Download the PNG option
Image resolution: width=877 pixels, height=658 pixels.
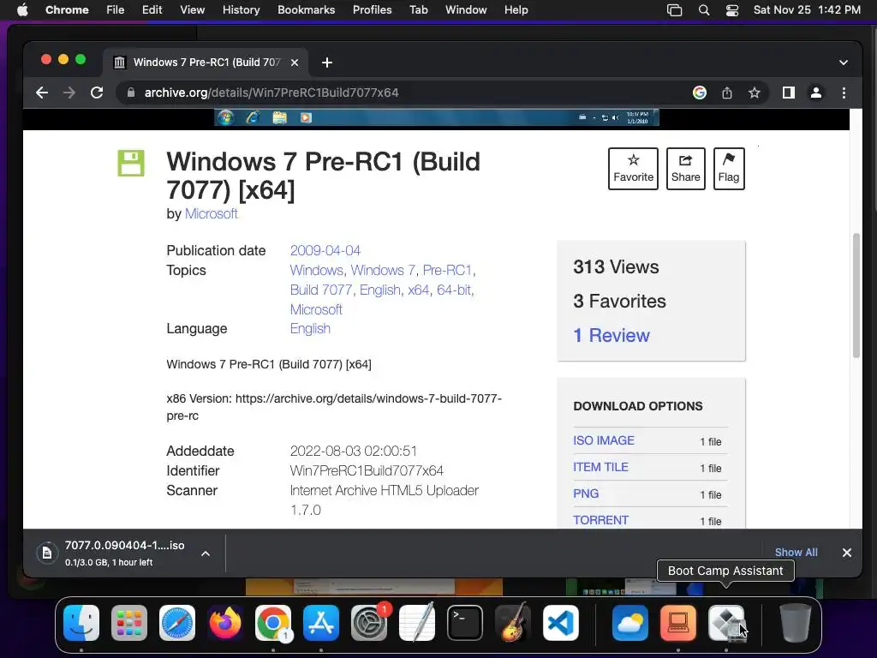(586, 493)
